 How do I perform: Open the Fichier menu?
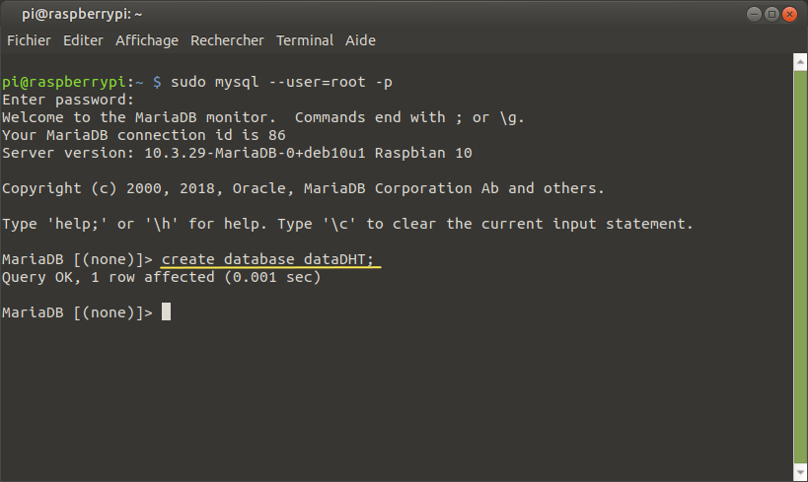[x=29, y=40]
